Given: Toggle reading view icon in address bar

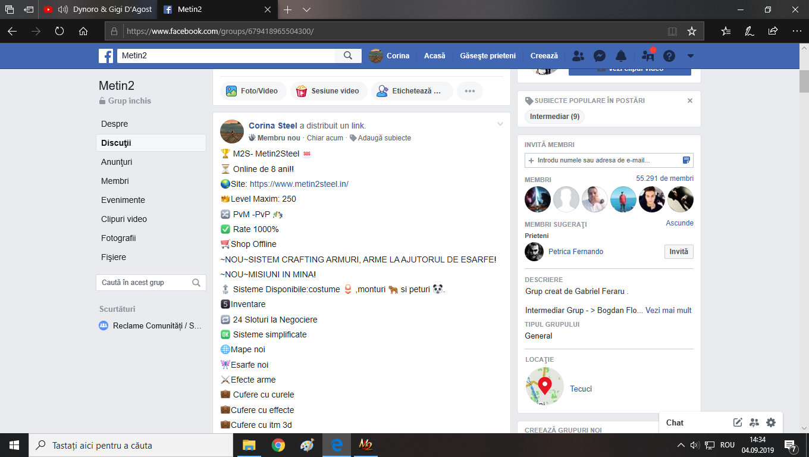Looking at the screenshot, I should coord(672,31).
